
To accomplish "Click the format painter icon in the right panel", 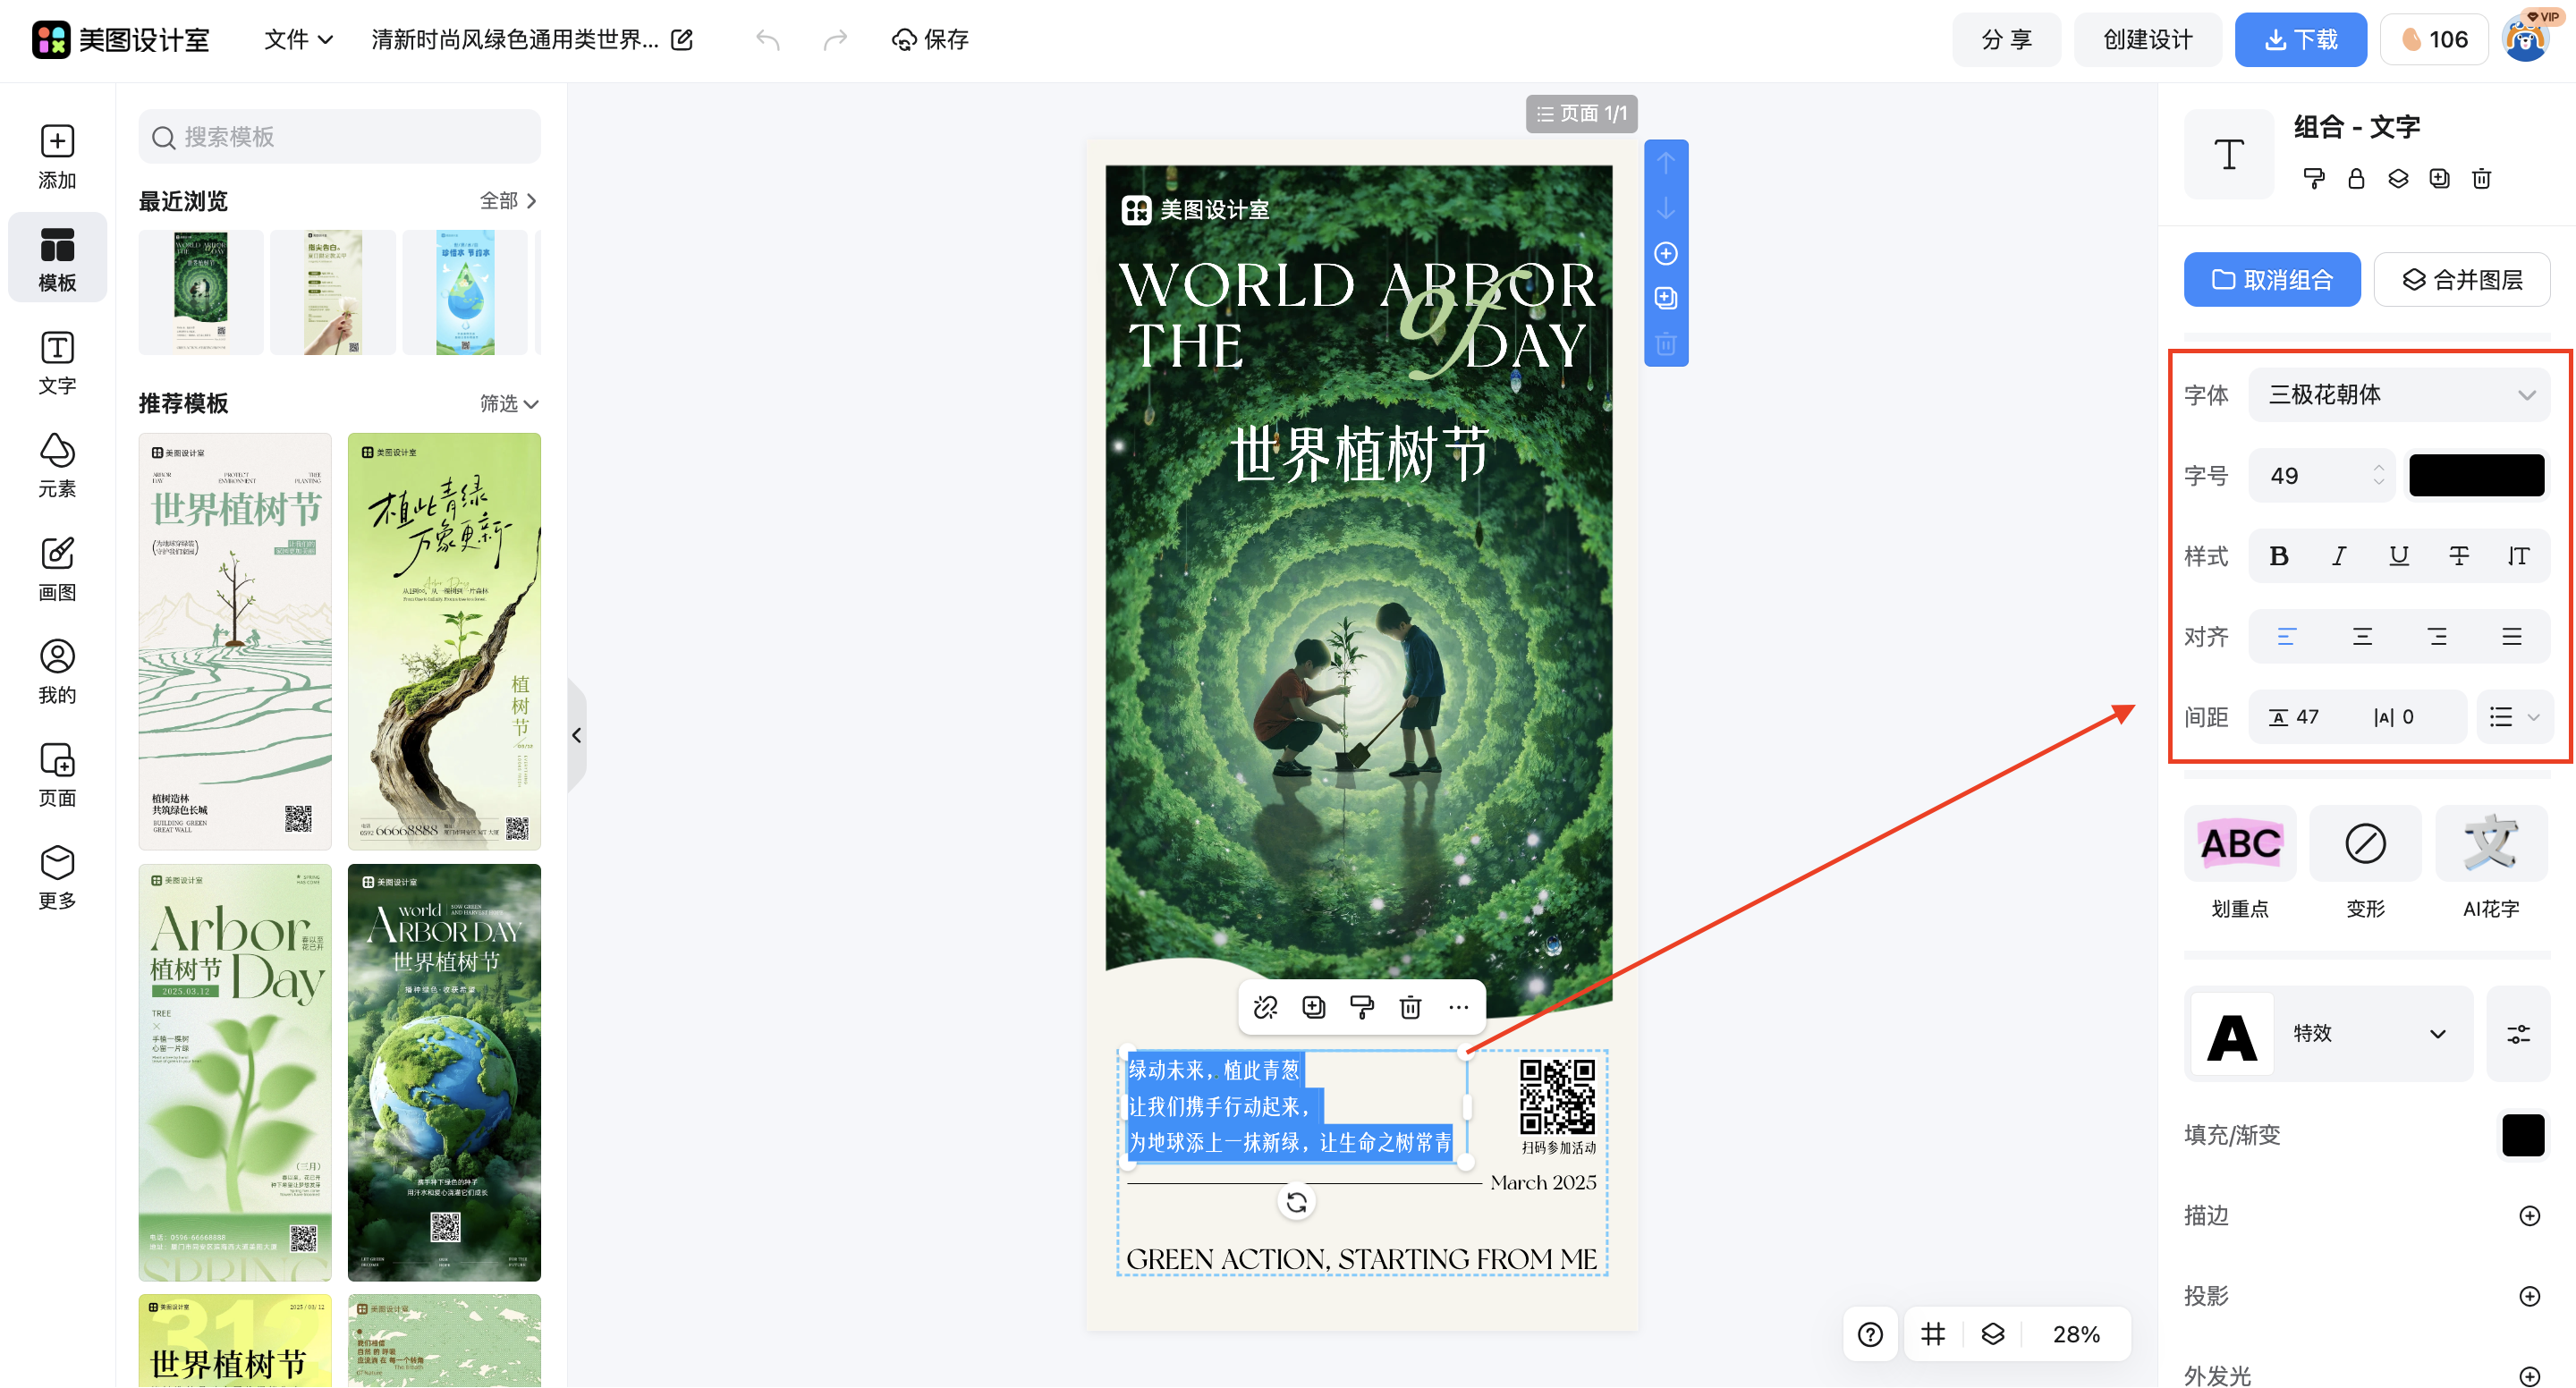I will click(2315, 178).
